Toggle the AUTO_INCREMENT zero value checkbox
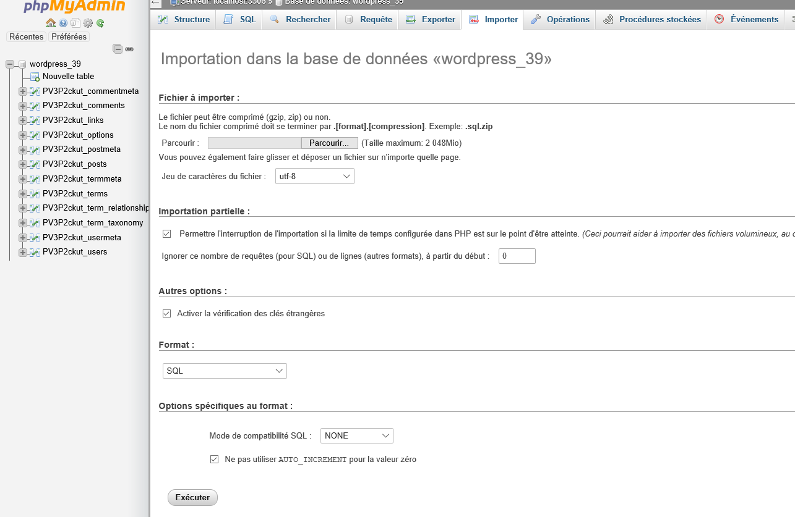The height and width of the screenshot is (517, 795). [215, 460]
